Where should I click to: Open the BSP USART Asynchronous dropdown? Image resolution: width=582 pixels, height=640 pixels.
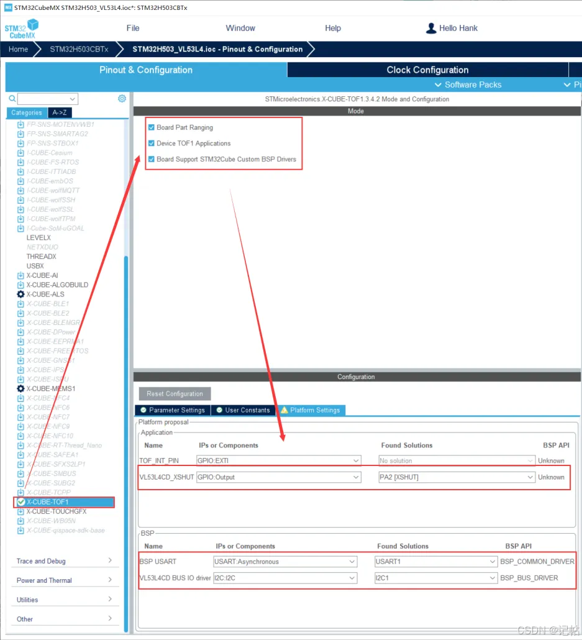(x=285, y=562)
